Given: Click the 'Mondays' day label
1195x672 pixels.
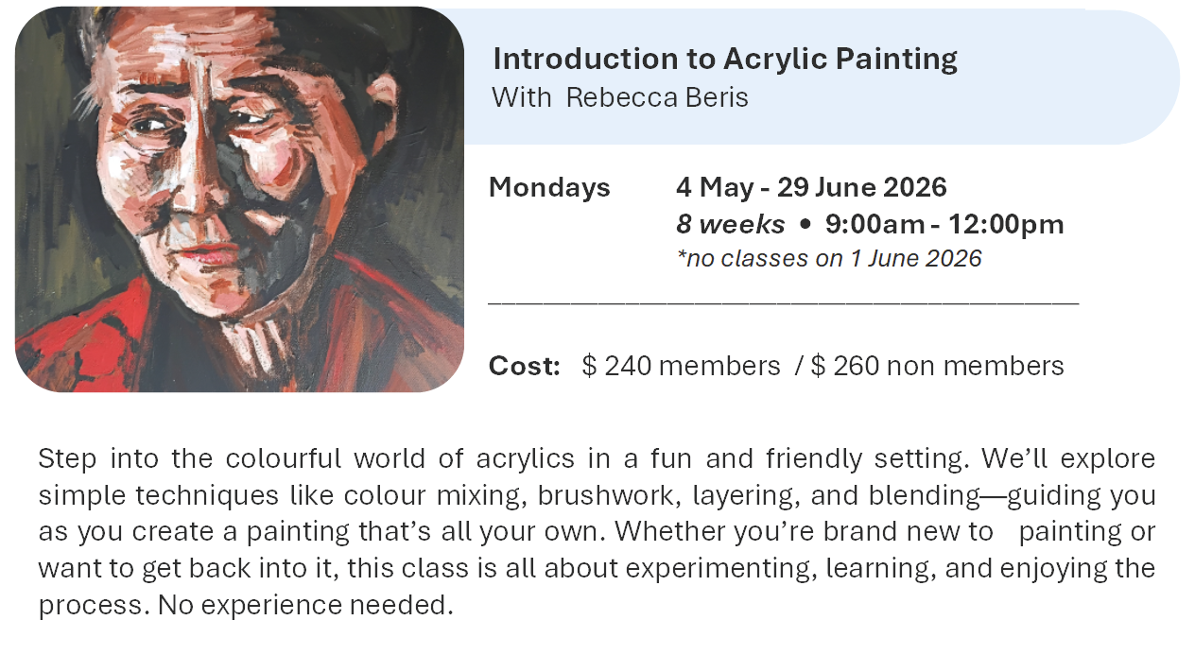Looking at the screenshot, I should tap(549, 187).
